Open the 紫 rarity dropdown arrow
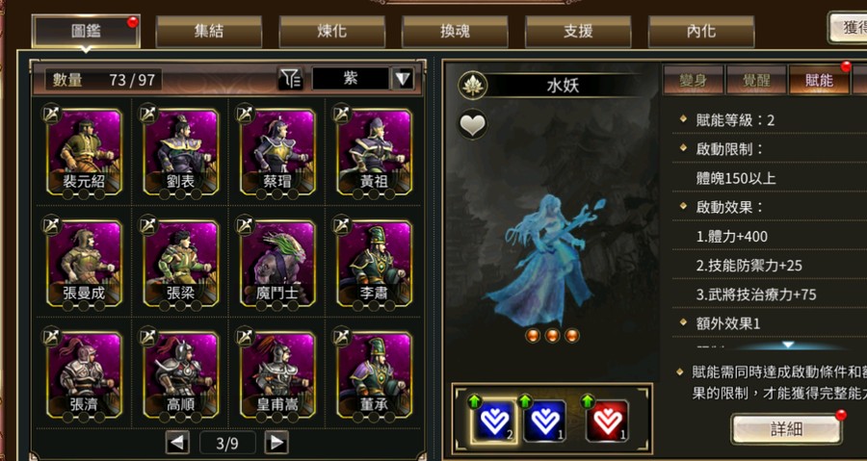867x461 pixels. tap(403, 79)
